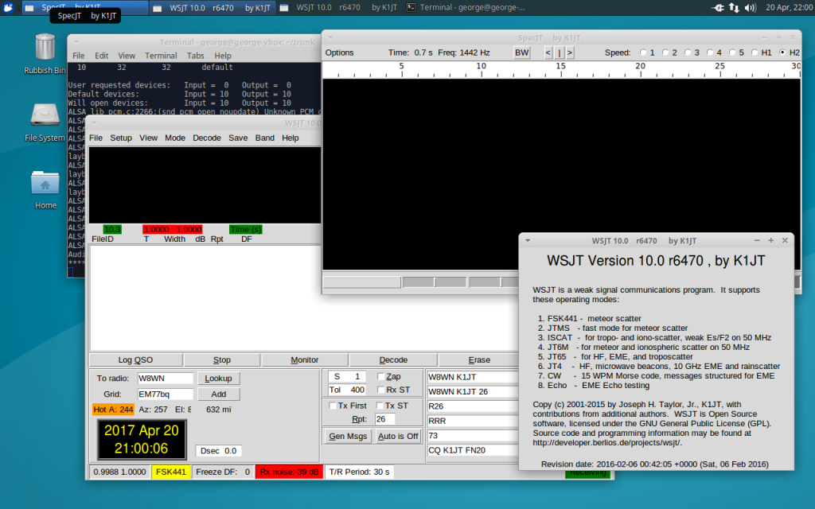Click the Decode button beside Monitor

point(393,360)
